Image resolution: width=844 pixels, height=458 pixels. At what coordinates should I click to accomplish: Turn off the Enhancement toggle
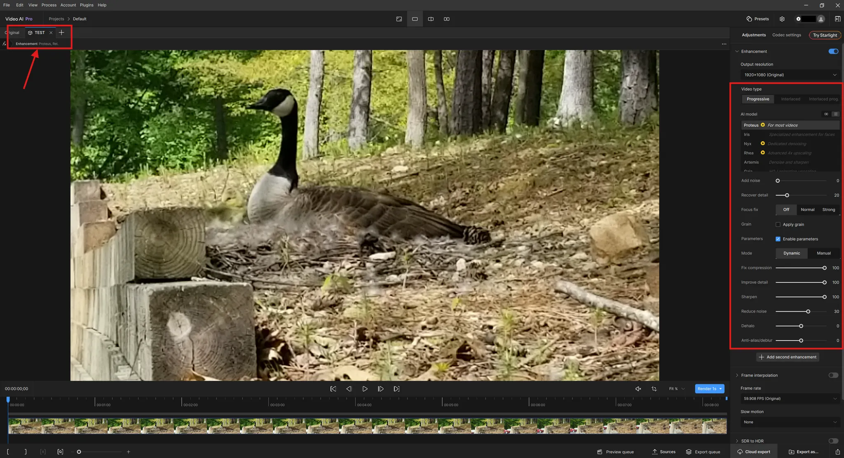(x=833, y=51)
